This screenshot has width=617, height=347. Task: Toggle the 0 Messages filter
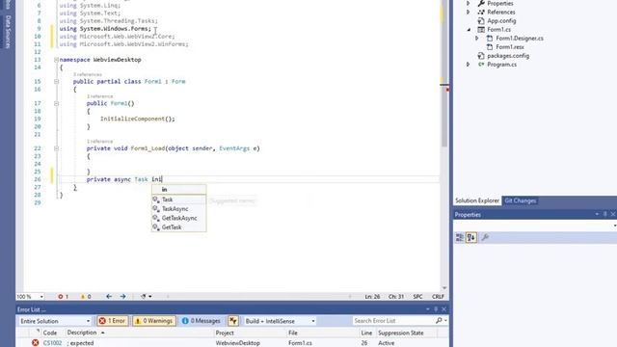tap(201, 321)
